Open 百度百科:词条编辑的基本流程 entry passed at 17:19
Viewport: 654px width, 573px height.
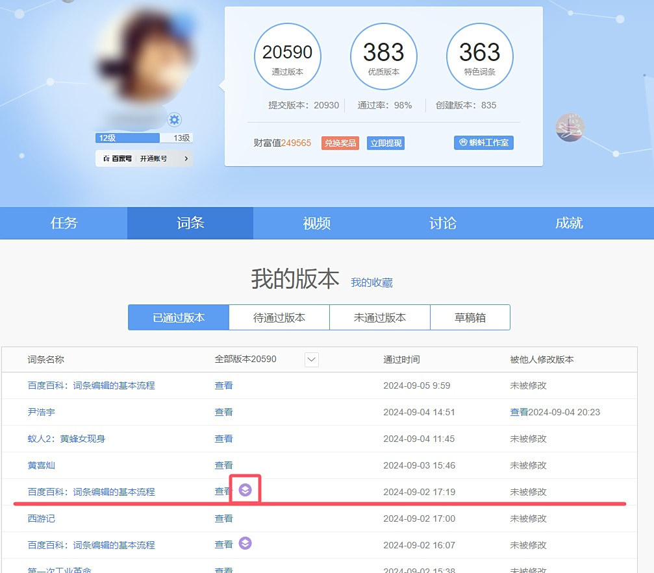pyautogui.click(x=92, y=492)
